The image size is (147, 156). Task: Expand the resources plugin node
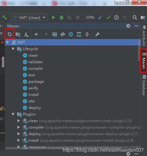tap(19, 147)
